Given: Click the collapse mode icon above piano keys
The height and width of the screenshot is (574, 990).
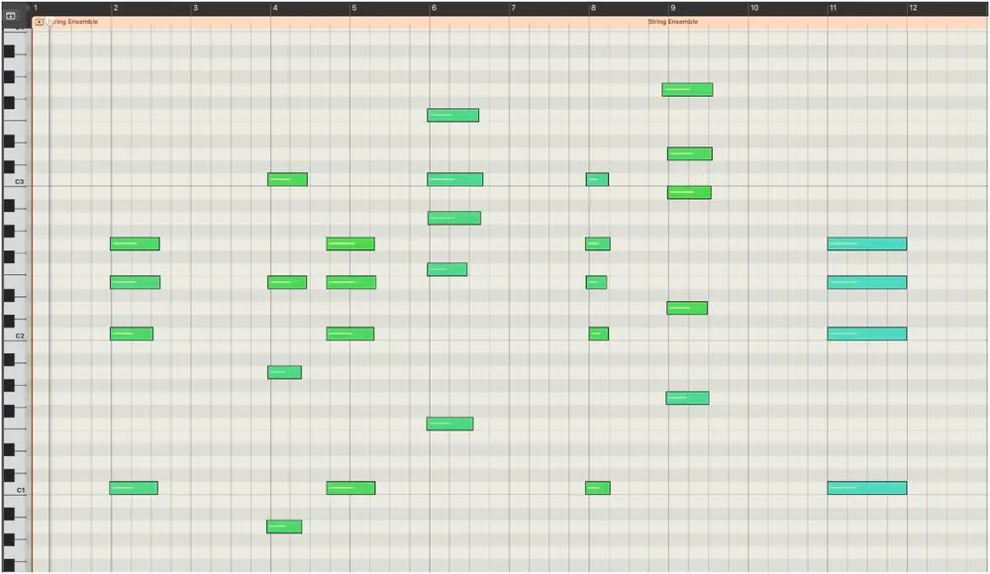Looking at the screenshot, I should [x=10, y=15].
